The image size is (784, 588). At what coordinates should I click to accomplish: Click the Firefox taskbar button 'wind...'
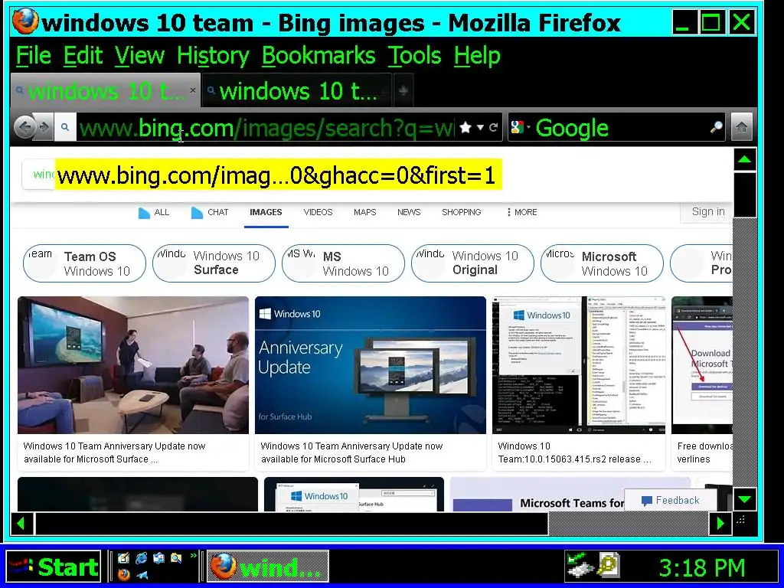point(268,567)
